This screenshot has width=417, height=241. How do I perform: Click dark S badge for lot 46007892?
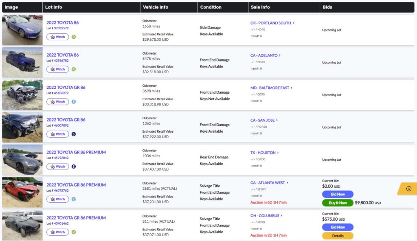click(74, 134)
